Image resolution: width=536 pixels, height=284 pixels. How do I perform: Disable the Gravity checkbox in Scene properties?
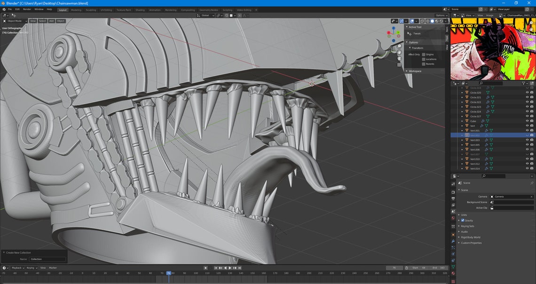463,221
